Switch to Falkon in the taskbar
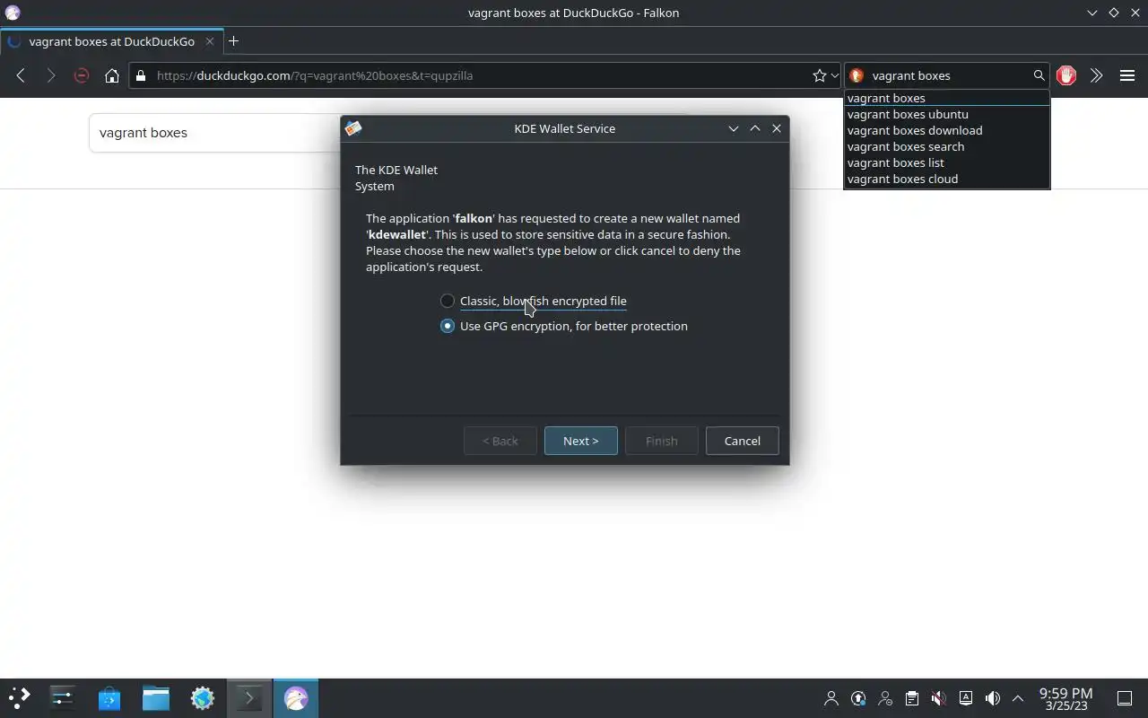This screenshot has height=718, width=1148. click(296, 697)
